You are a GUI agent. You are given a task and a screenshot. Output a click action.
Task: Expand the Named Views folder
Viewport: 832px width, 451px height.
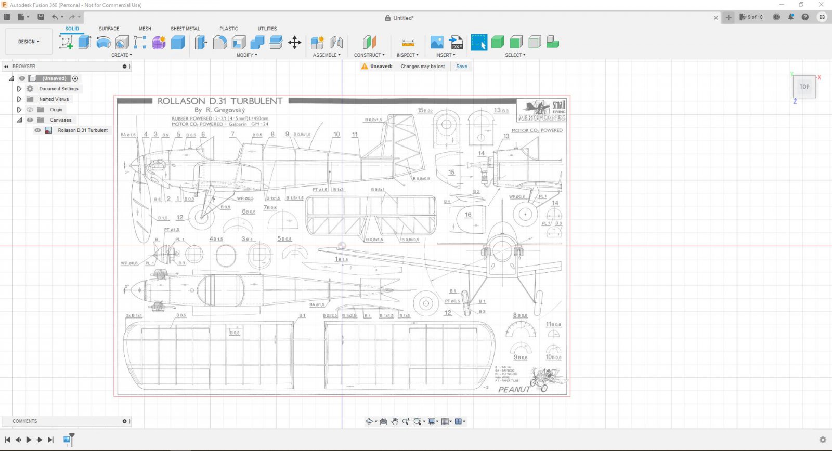(x=19, y=99)
